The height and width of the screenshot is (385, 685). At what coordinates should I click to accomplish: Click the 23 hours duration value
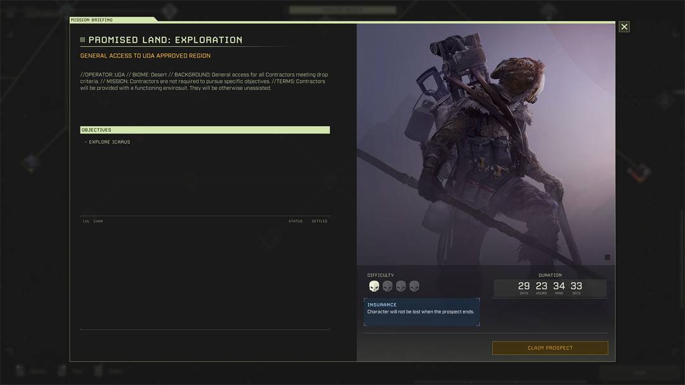[x=541, y=286]
